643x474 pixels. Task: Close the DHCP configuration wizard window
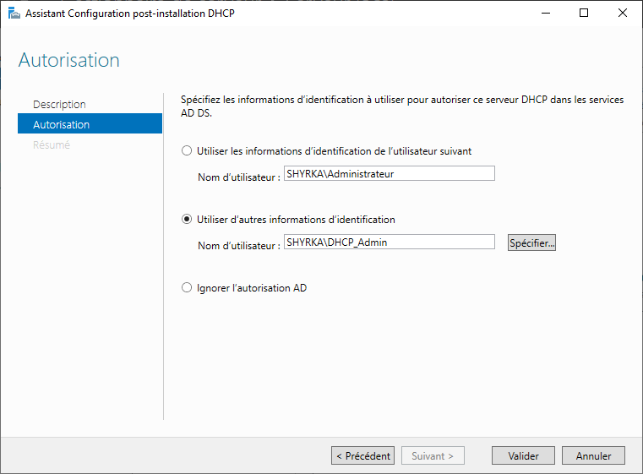coord(622,14)
